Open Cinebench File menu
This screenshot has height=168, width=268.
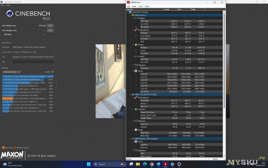(x=3, y=5)
